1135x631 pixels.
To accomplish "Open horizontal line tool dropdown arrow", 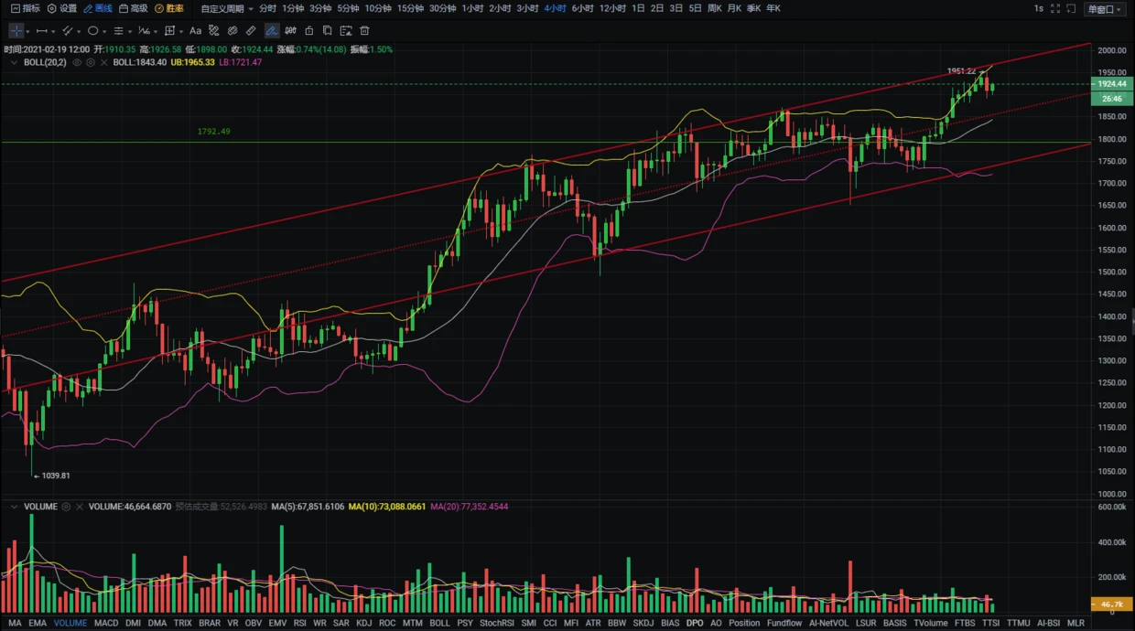I will click(53, 31).
